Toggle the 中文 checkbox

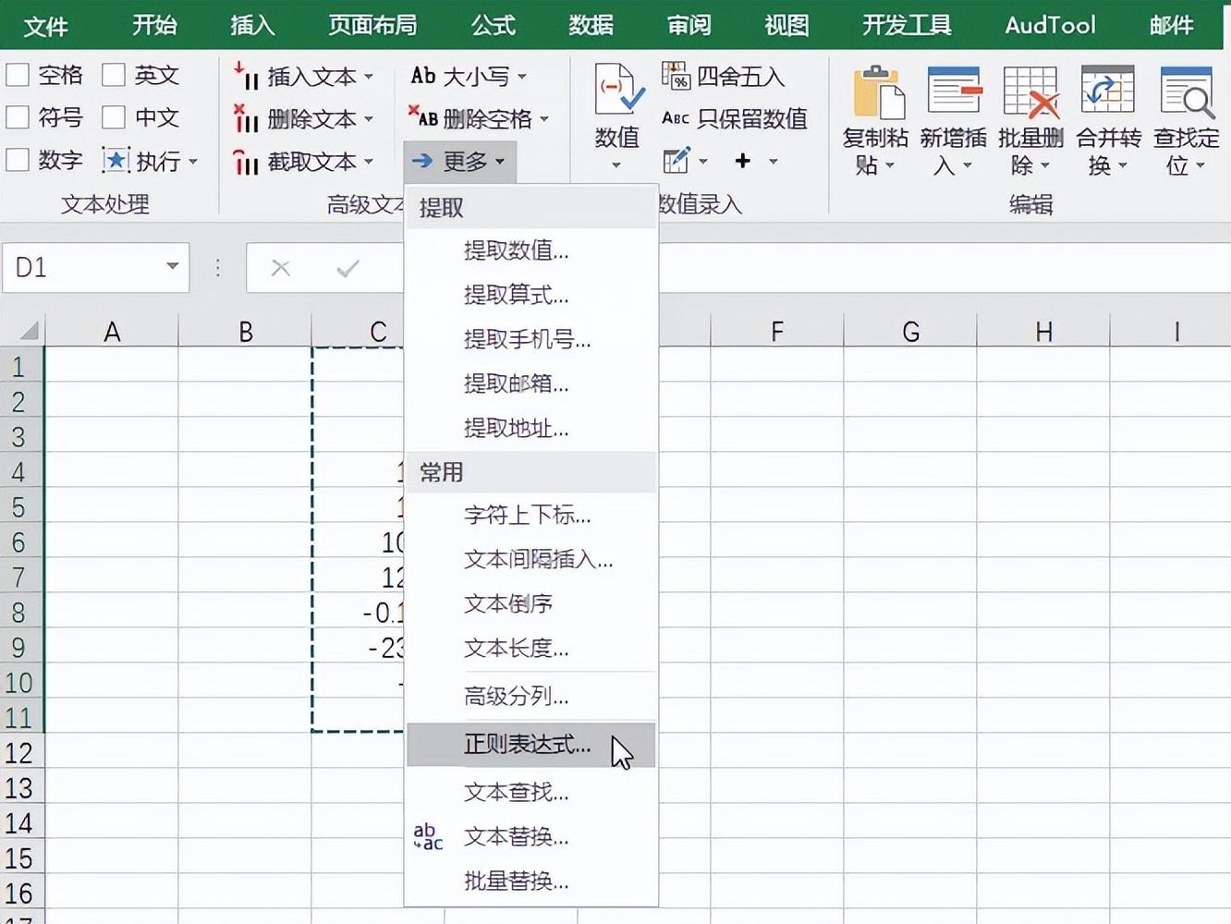click(114, 117)
